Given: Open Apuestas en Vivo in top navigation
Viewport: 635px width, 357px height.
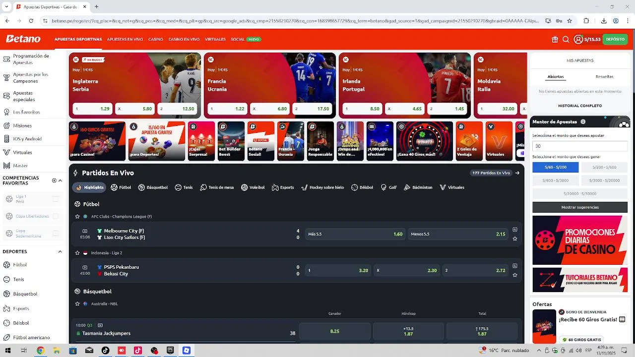Looking at the screenshot, I should pyautogui.click(x=125, y=39).
